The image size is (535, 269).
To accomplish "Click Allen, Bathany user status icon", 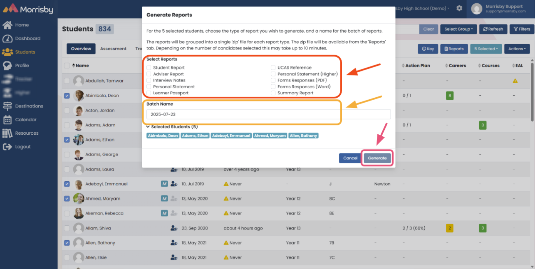I will click(x=174, y=243).
